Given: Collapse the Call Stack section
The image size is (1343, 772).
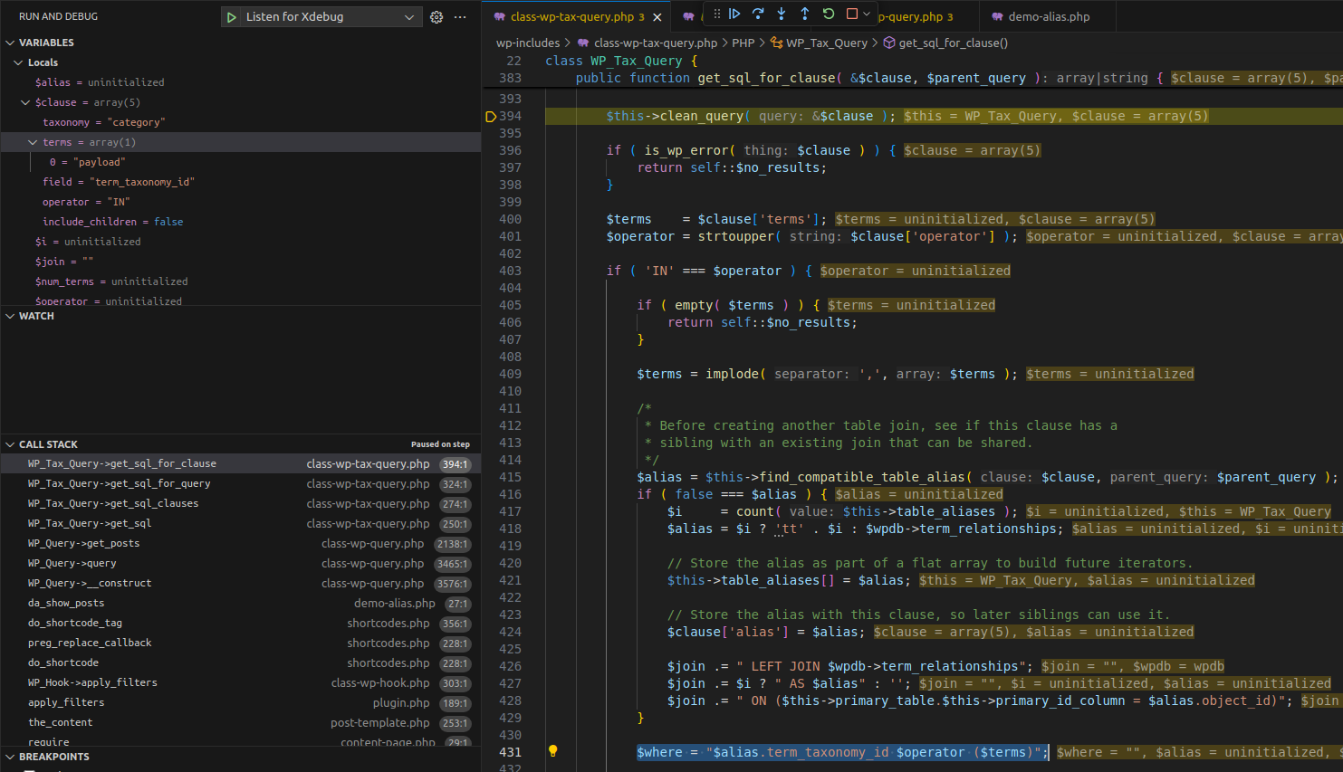Looking at the screenshot, I should 11,444.
